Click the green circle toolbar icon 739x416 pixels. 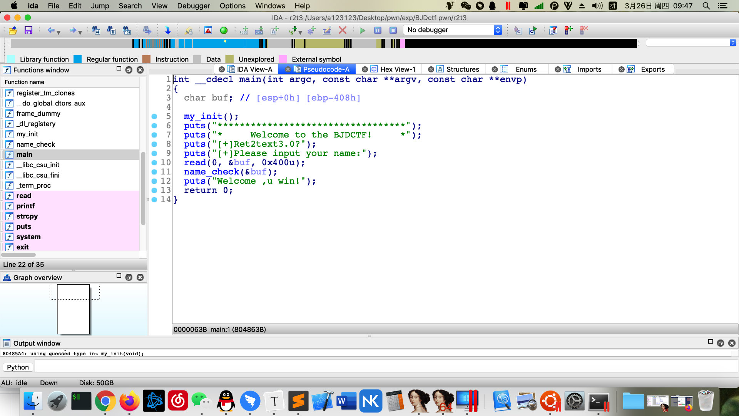224,30
